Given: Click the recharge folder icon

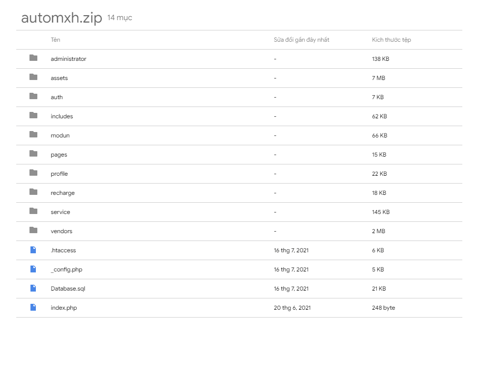Looking at the screenshot, I should (33, 192).
